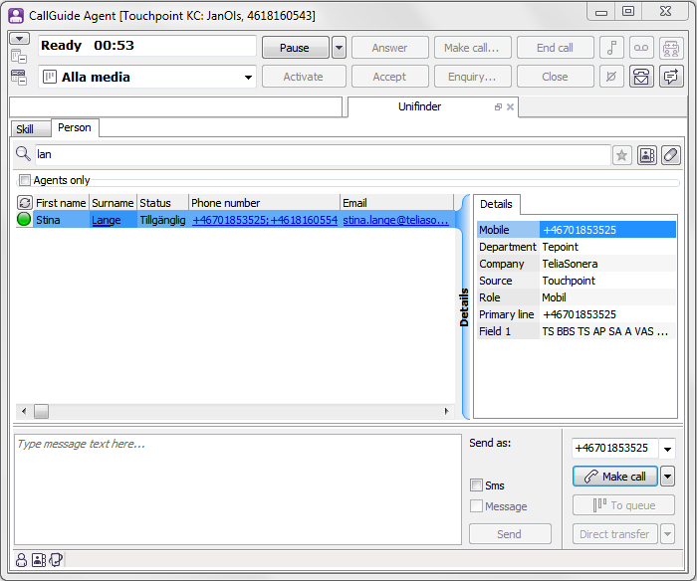Expand the Pause reason dropdown arrow

tap(340, 48)
